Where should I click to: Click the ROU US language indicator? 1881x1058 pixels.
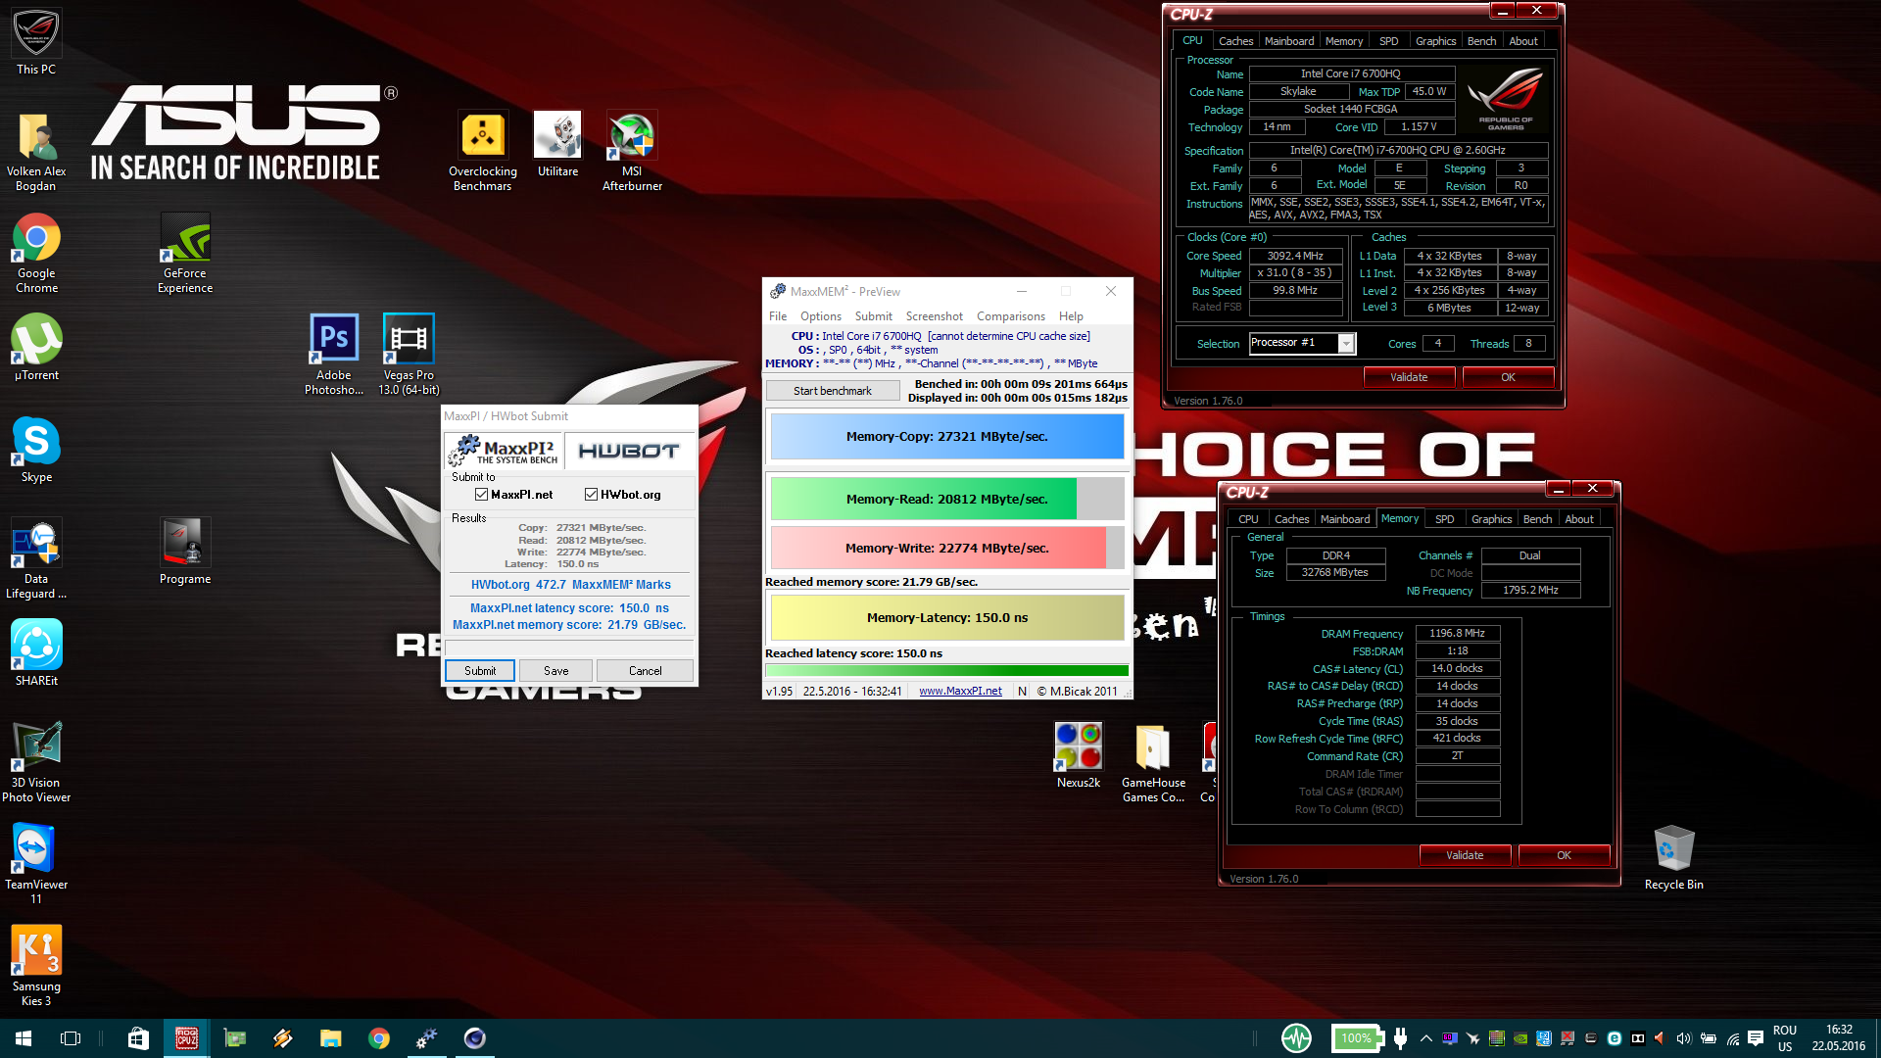[1785, 1038]
